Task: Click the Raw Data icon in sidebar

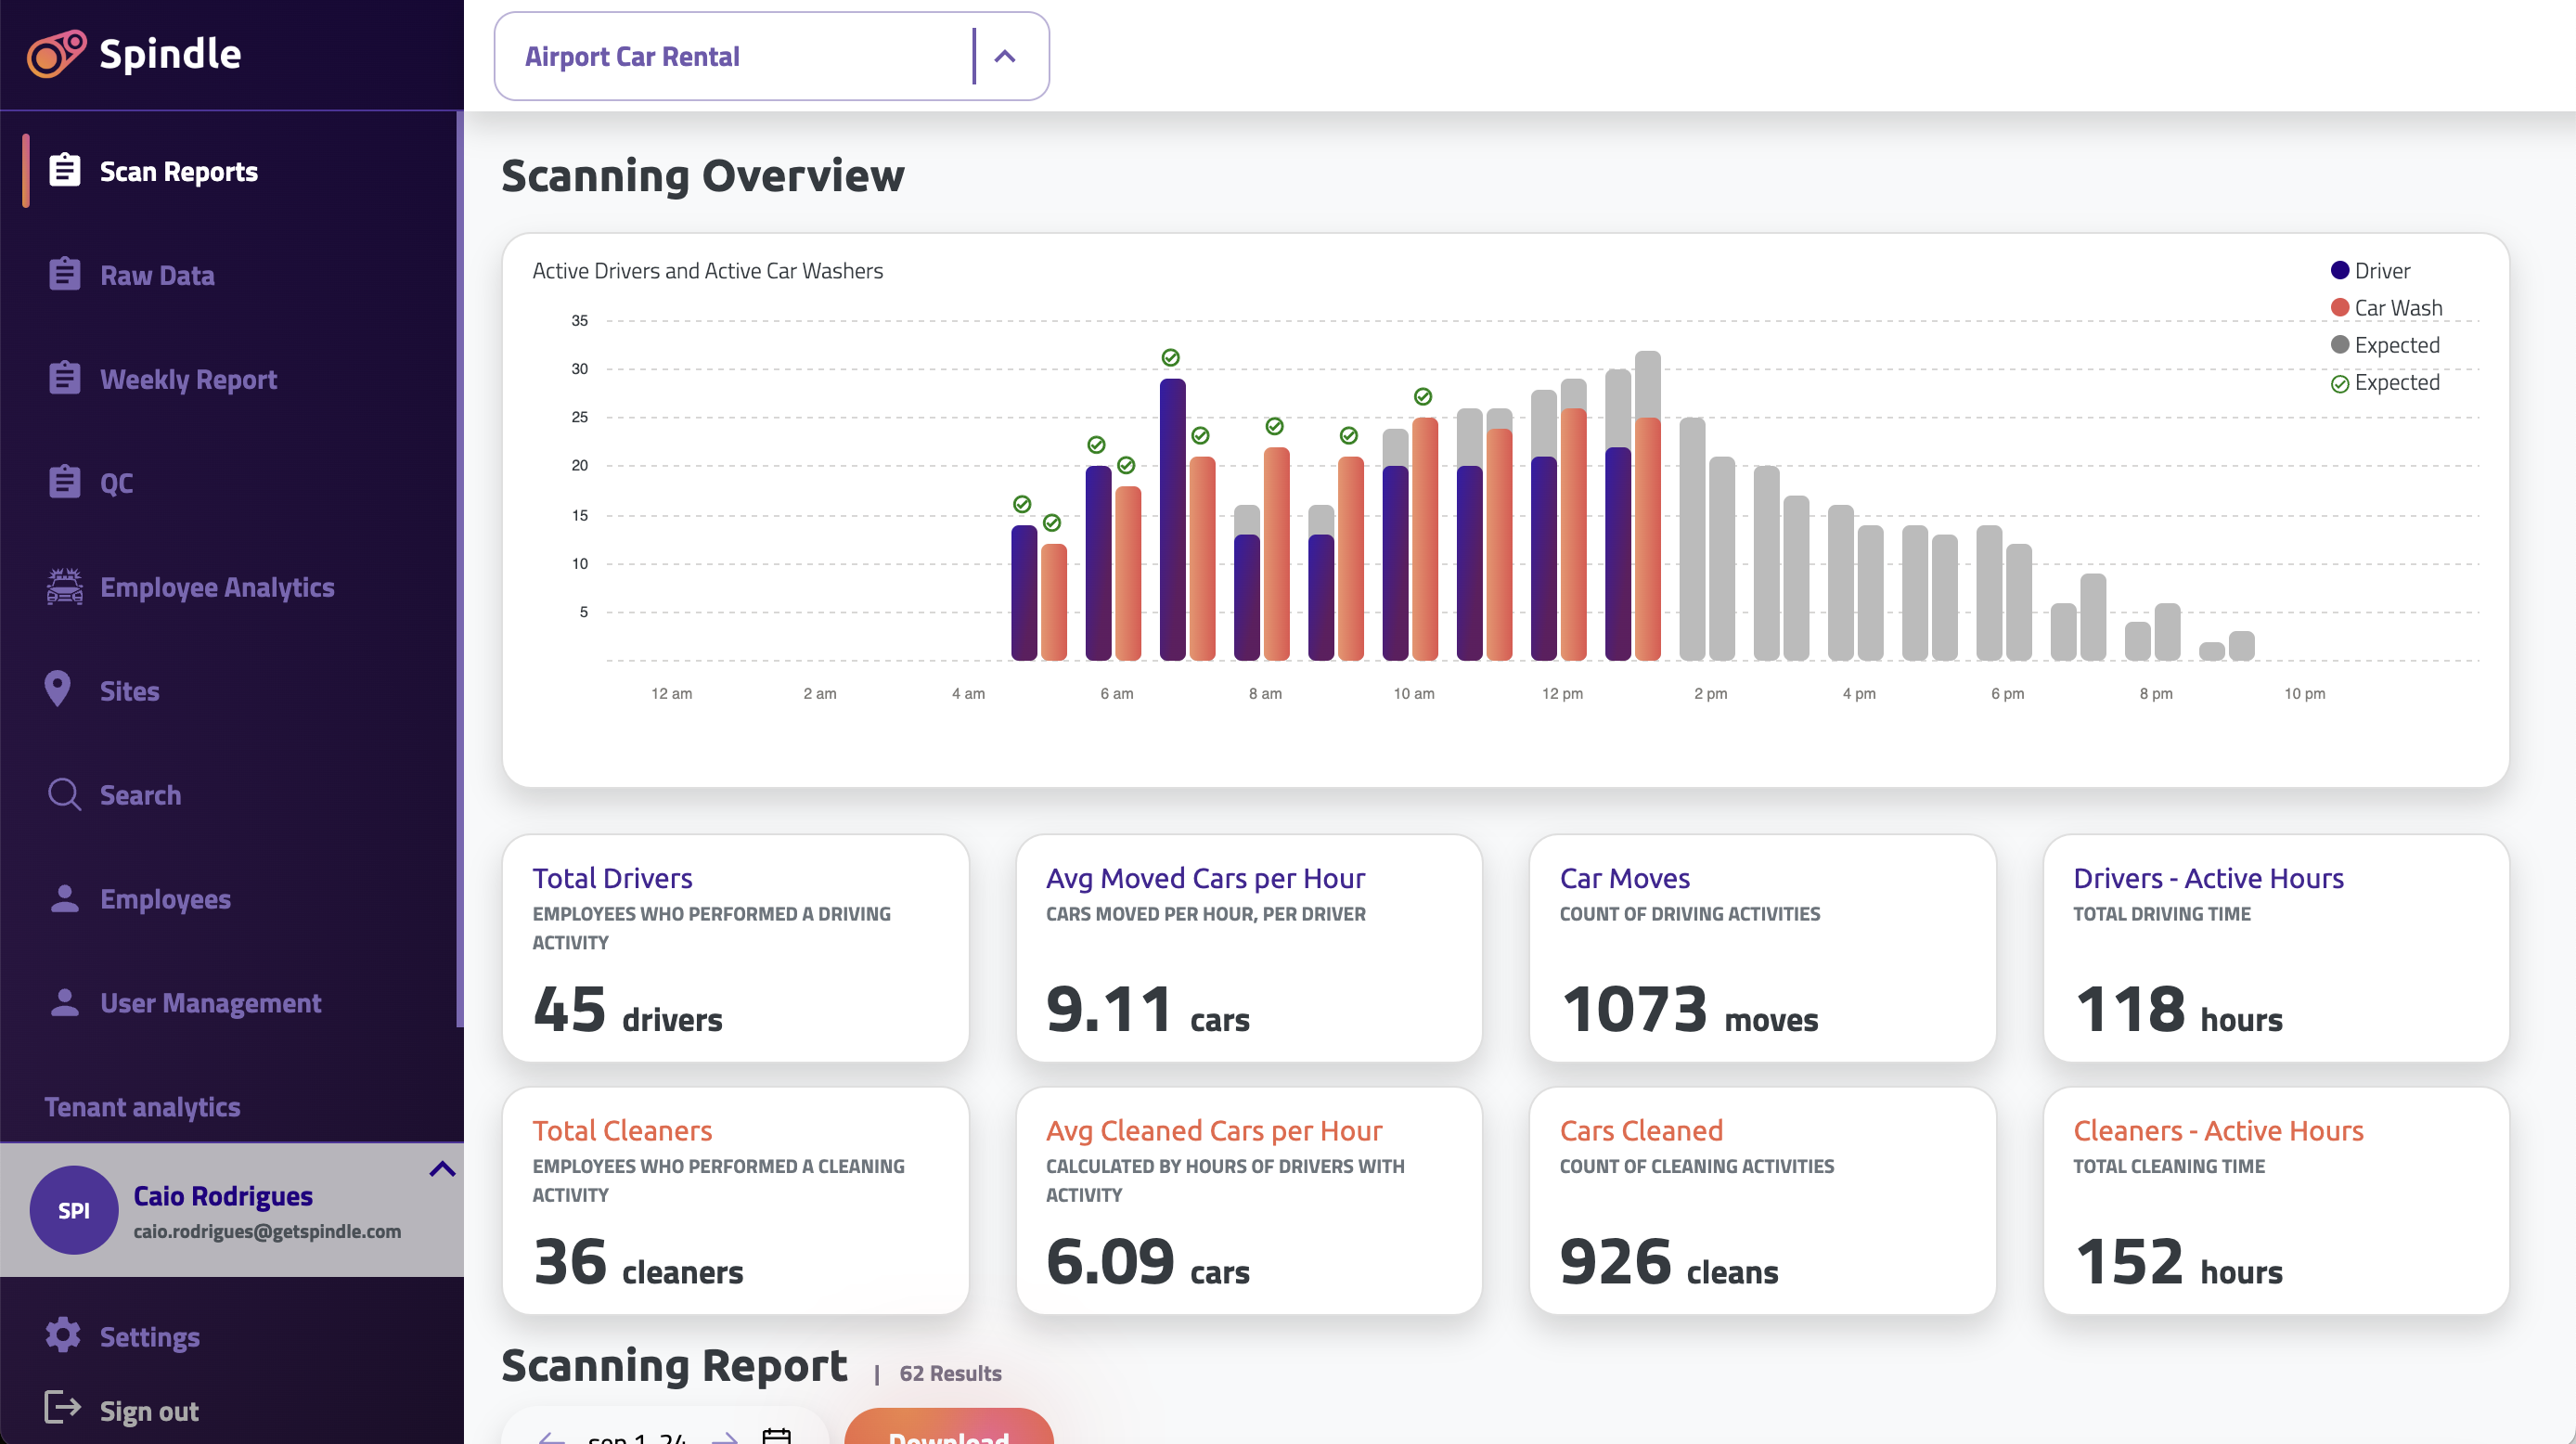Action: 63,274
